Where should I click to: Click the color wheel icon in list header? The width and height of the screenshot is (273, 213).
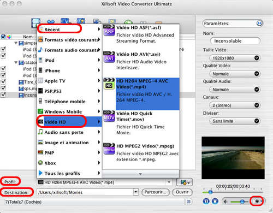[x=9, y=37]
